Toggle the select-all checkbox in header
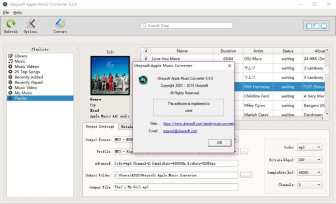The image size is (336, 204). coord(146,51)
